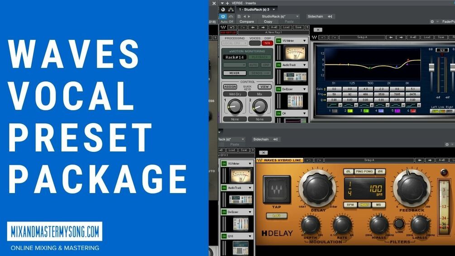Screen dimensions: 455x256
Task: Click the H-Delay TAP tempo pad
Action: pos(277,189)
